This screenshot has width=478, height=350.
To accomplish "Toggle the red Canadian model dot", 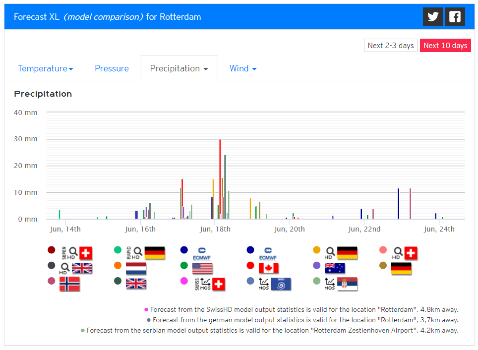I will [x=250, y=265].
